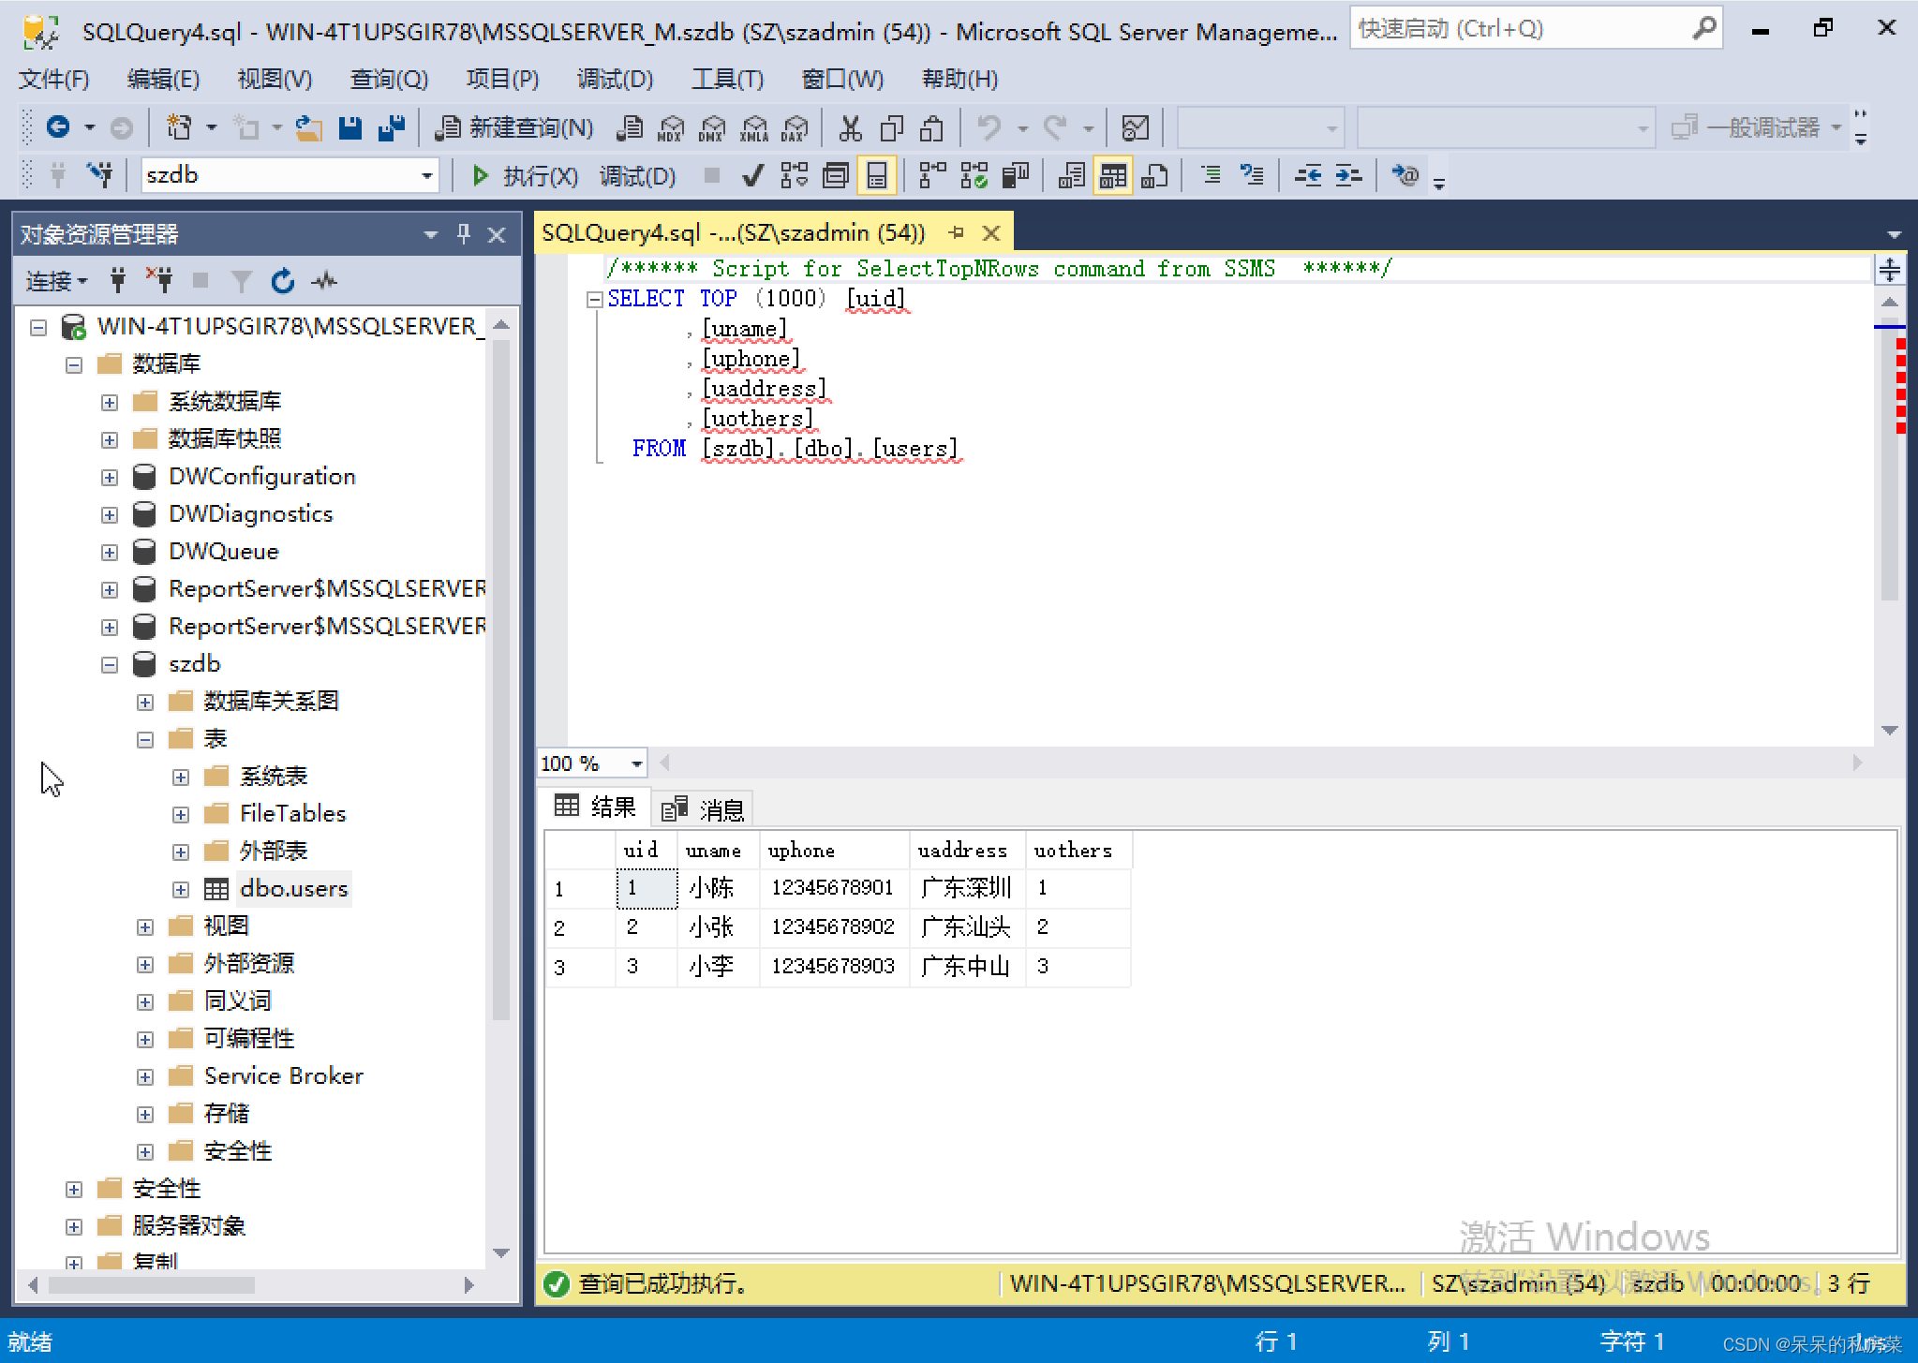Toggle Results to File output mode

(x=1154, y=175)
